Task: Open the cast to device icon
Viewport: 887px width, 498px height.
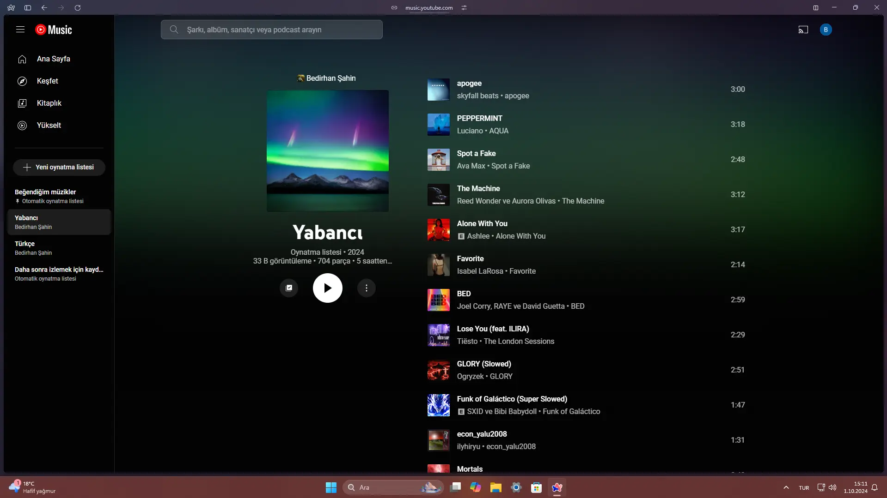Action: coord(803,30)
